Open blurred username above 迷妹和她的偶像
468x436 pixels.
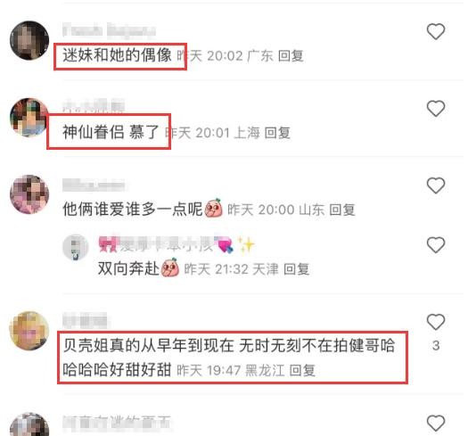click(109, 30)
